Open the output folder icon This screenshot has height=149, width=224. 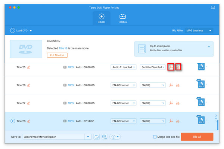tap(97, 137)
